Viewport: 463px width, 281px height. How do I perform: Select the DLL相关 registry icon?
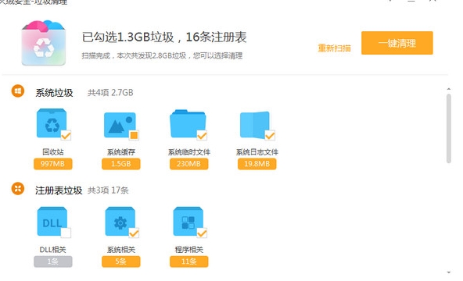coord(52,222)
